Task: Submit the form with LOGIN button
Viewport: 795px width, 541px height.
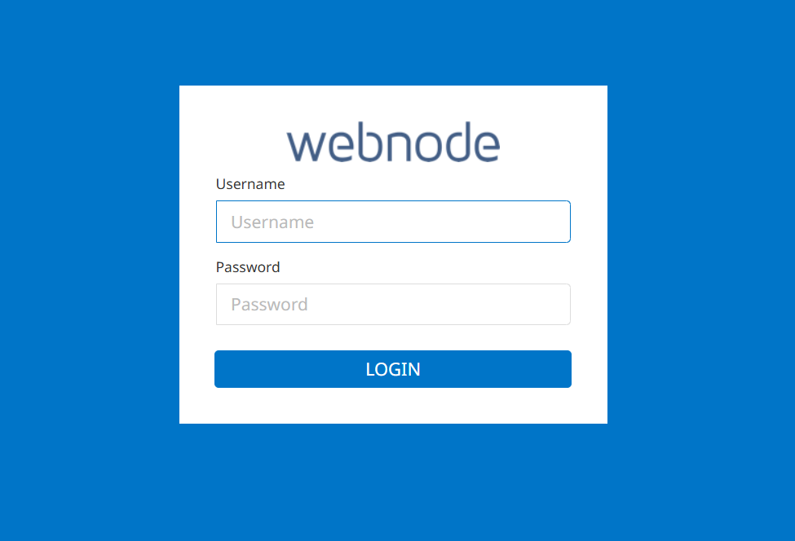Action: click(x=393, y=369)
